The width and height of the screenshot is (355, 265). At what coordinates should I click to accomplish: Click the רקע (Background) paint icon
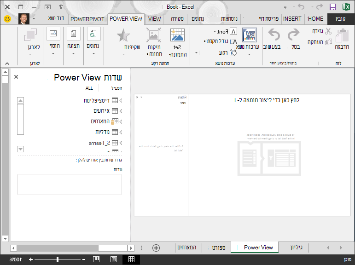click(x=233, y=53)
